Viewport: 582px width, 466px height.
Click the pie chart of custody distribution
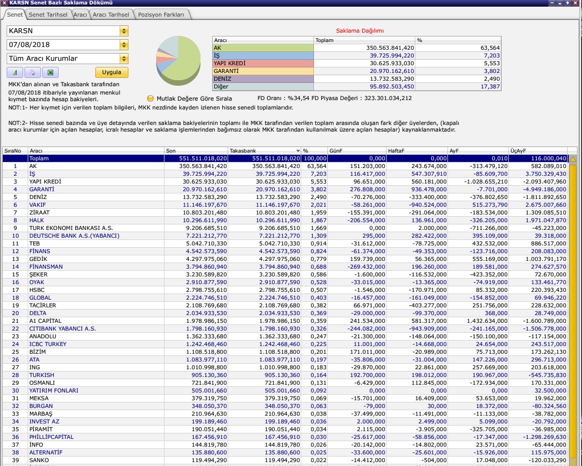click(178, 60)
